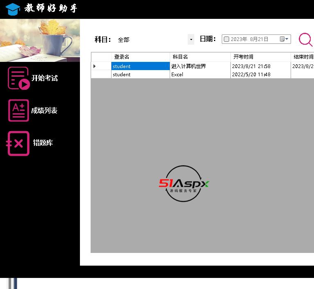Sort by the 登录名 column header
Viewport: 314px width, 289px height.
tap(140, 57)
